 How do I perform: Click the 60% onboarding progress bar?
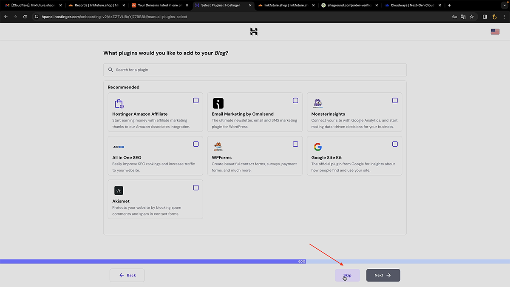click(255, 261)
